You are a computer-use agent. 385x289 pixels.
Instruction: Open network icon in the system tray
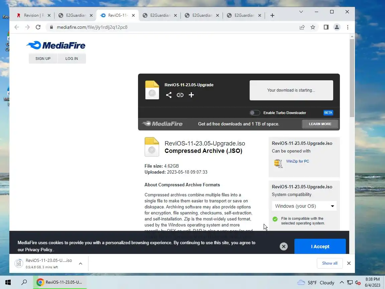coord(350,283)
